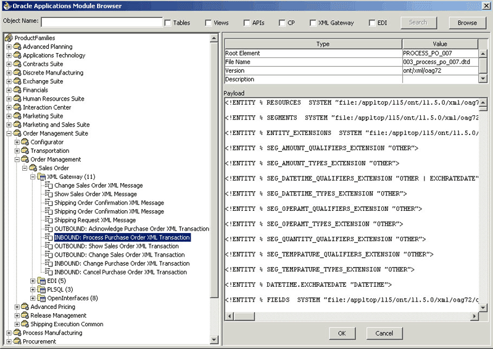Collapse the XML Gateway (11) node
This screenshot has width=493, height=349.
coord(33,177)
